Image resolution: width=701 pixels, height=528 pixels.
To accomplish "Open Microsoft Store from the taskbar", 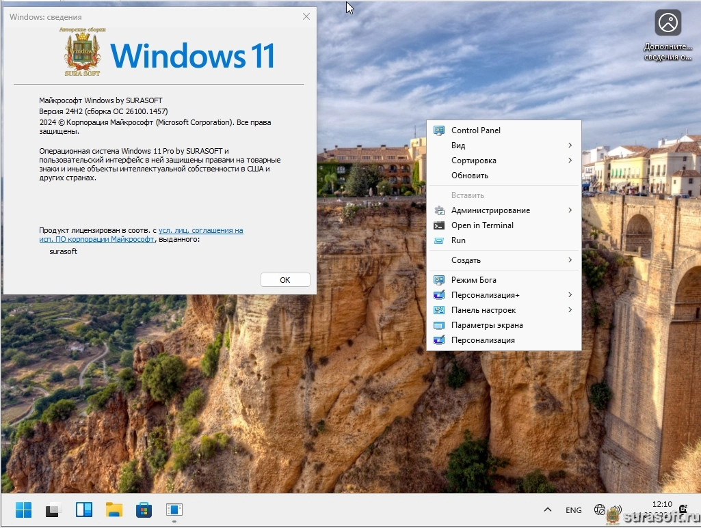I will tap(144, 510).
